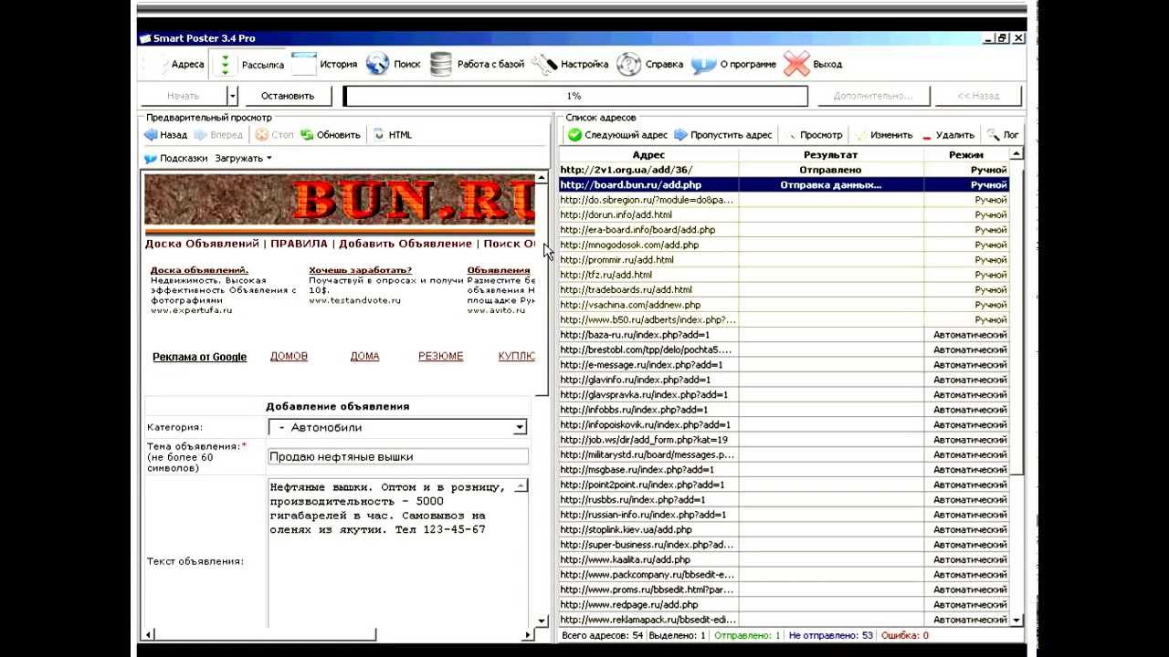This screenshot has width=1169, height=657.
Task: Click the Начать button
Action: [x=183, y=96]
